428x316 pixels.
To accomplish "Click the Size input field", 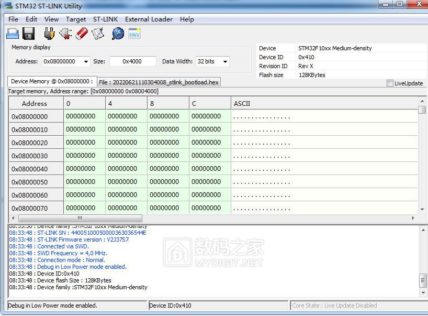I will tap(132, 61).
